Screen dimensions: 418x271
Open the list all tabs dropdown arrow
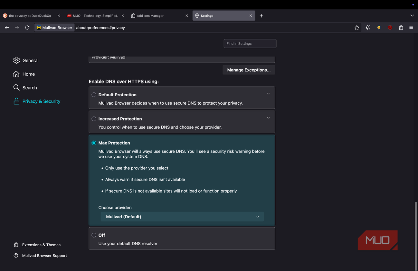412,16
